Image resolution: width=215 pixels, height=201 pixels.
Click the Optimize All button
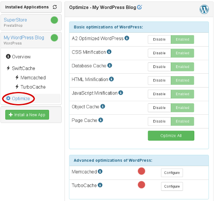(x=171, y=136)
